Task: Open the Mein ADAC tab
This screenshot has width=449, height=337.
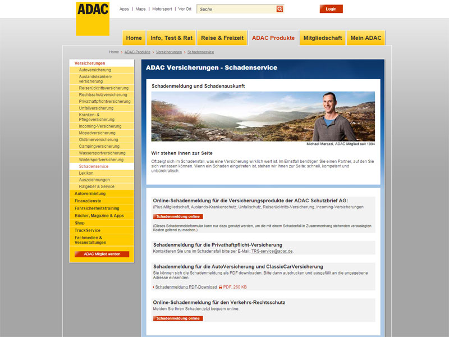Action: 366,38
